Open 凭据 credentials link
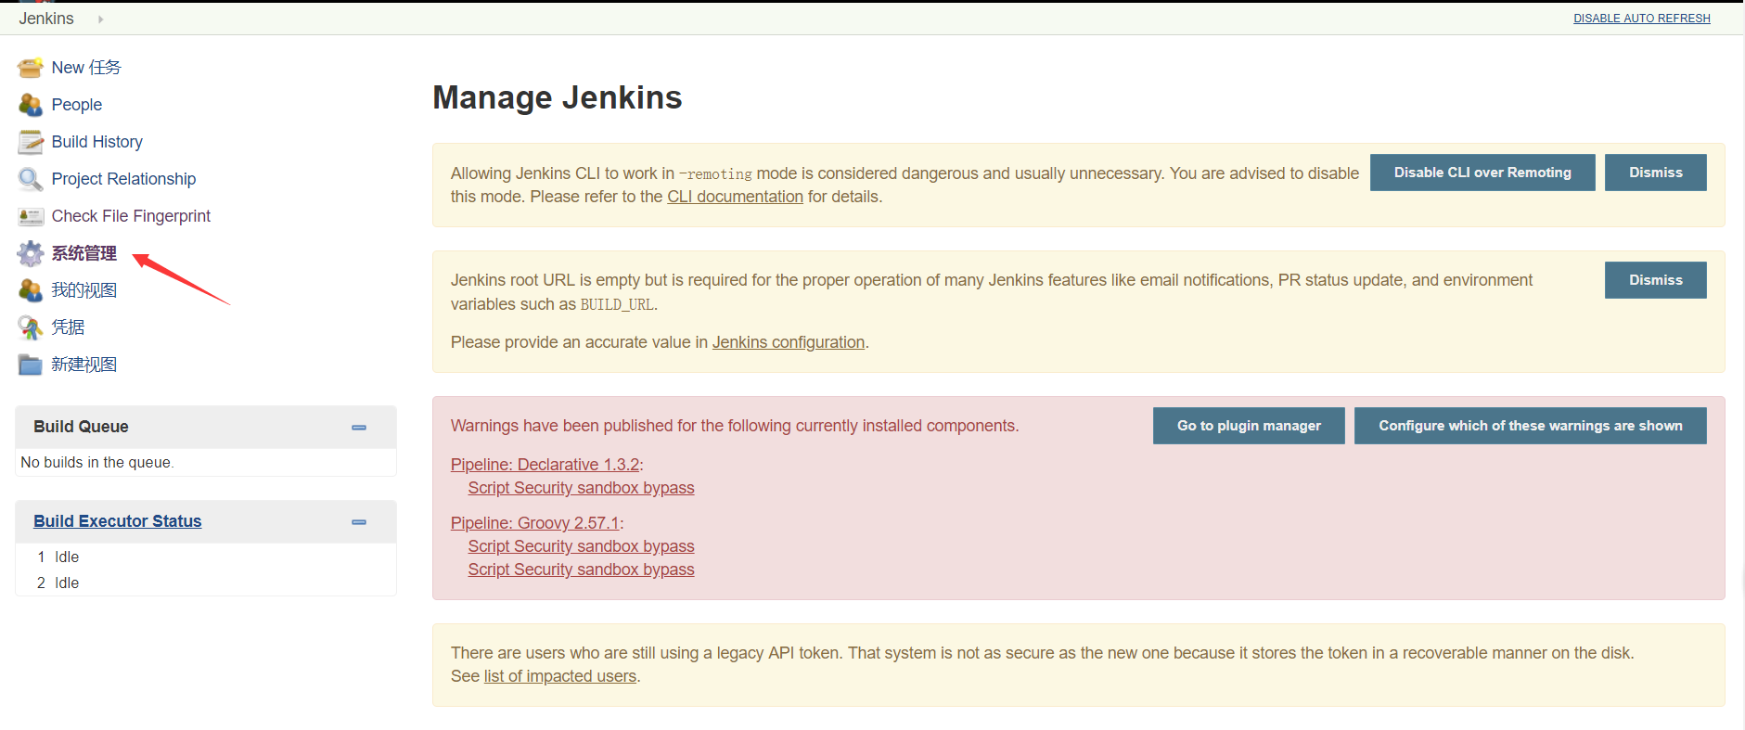Screen dimensions: 1745x730 [68, 327]
